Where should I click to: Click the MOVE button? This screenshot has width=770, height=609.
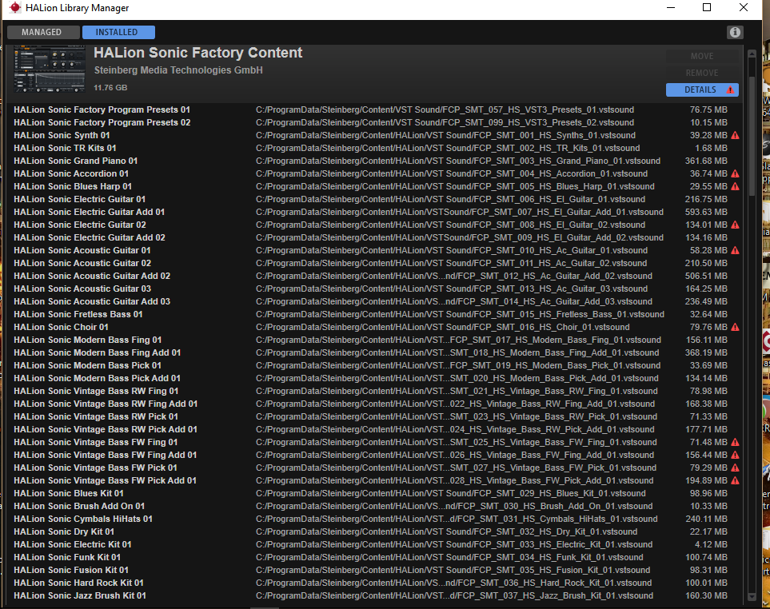(702, 56)
